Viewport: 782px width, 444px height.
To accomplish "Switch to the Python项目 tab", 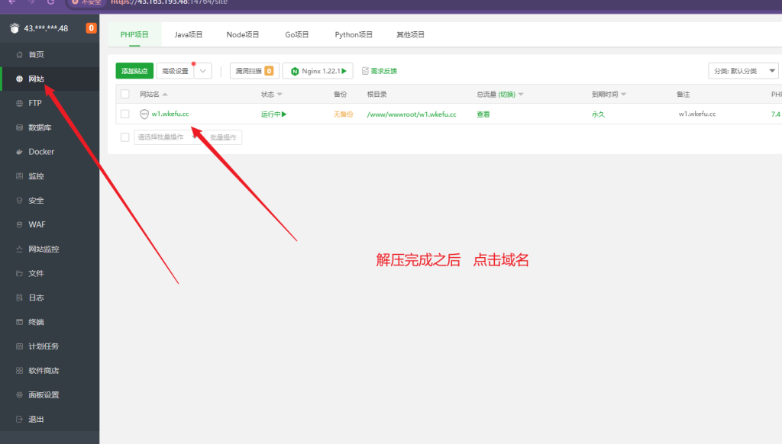I will (354, 34).
